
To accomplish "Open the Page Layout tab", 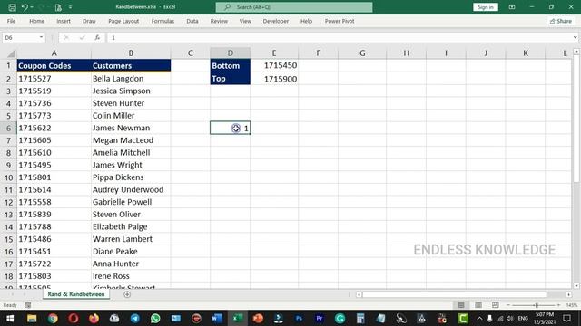I will pos(123,21).
